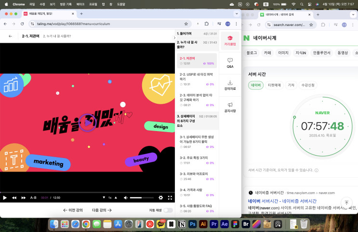358x232 pixels.
Task: Play the video with the center play button
Action: [x=87, y=122]
